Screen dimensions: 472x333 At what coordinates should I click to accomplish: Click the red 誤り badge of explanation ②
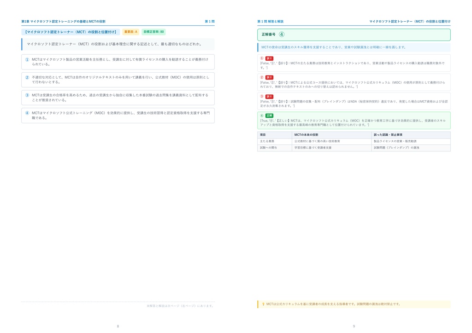[269, 77]
